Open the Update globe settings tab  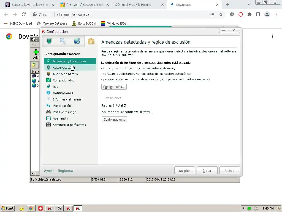click(77, 41)
